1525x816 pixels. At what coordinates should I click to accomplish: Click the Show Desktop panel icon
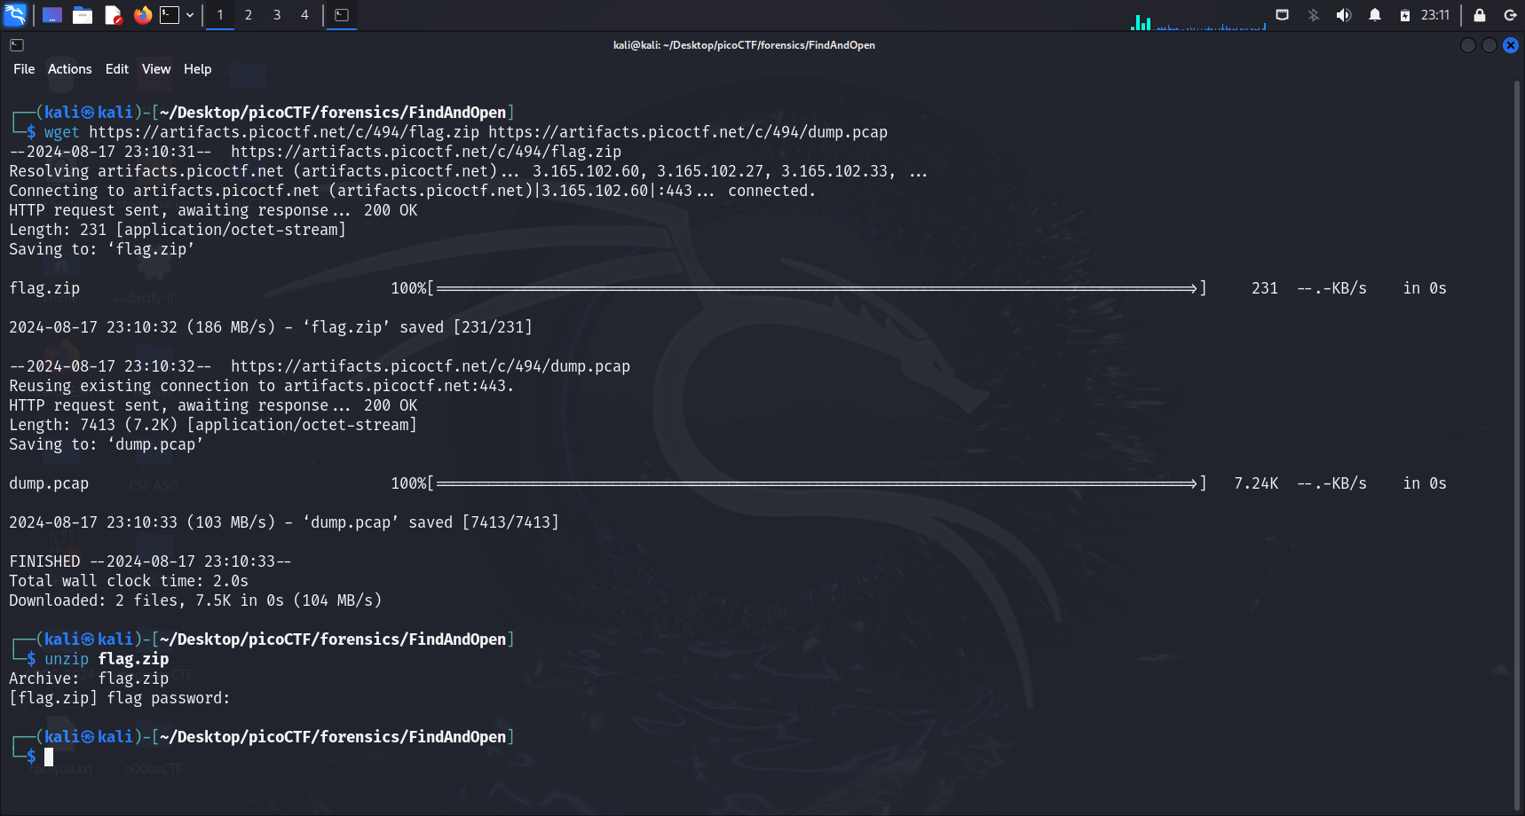point(52,15)
